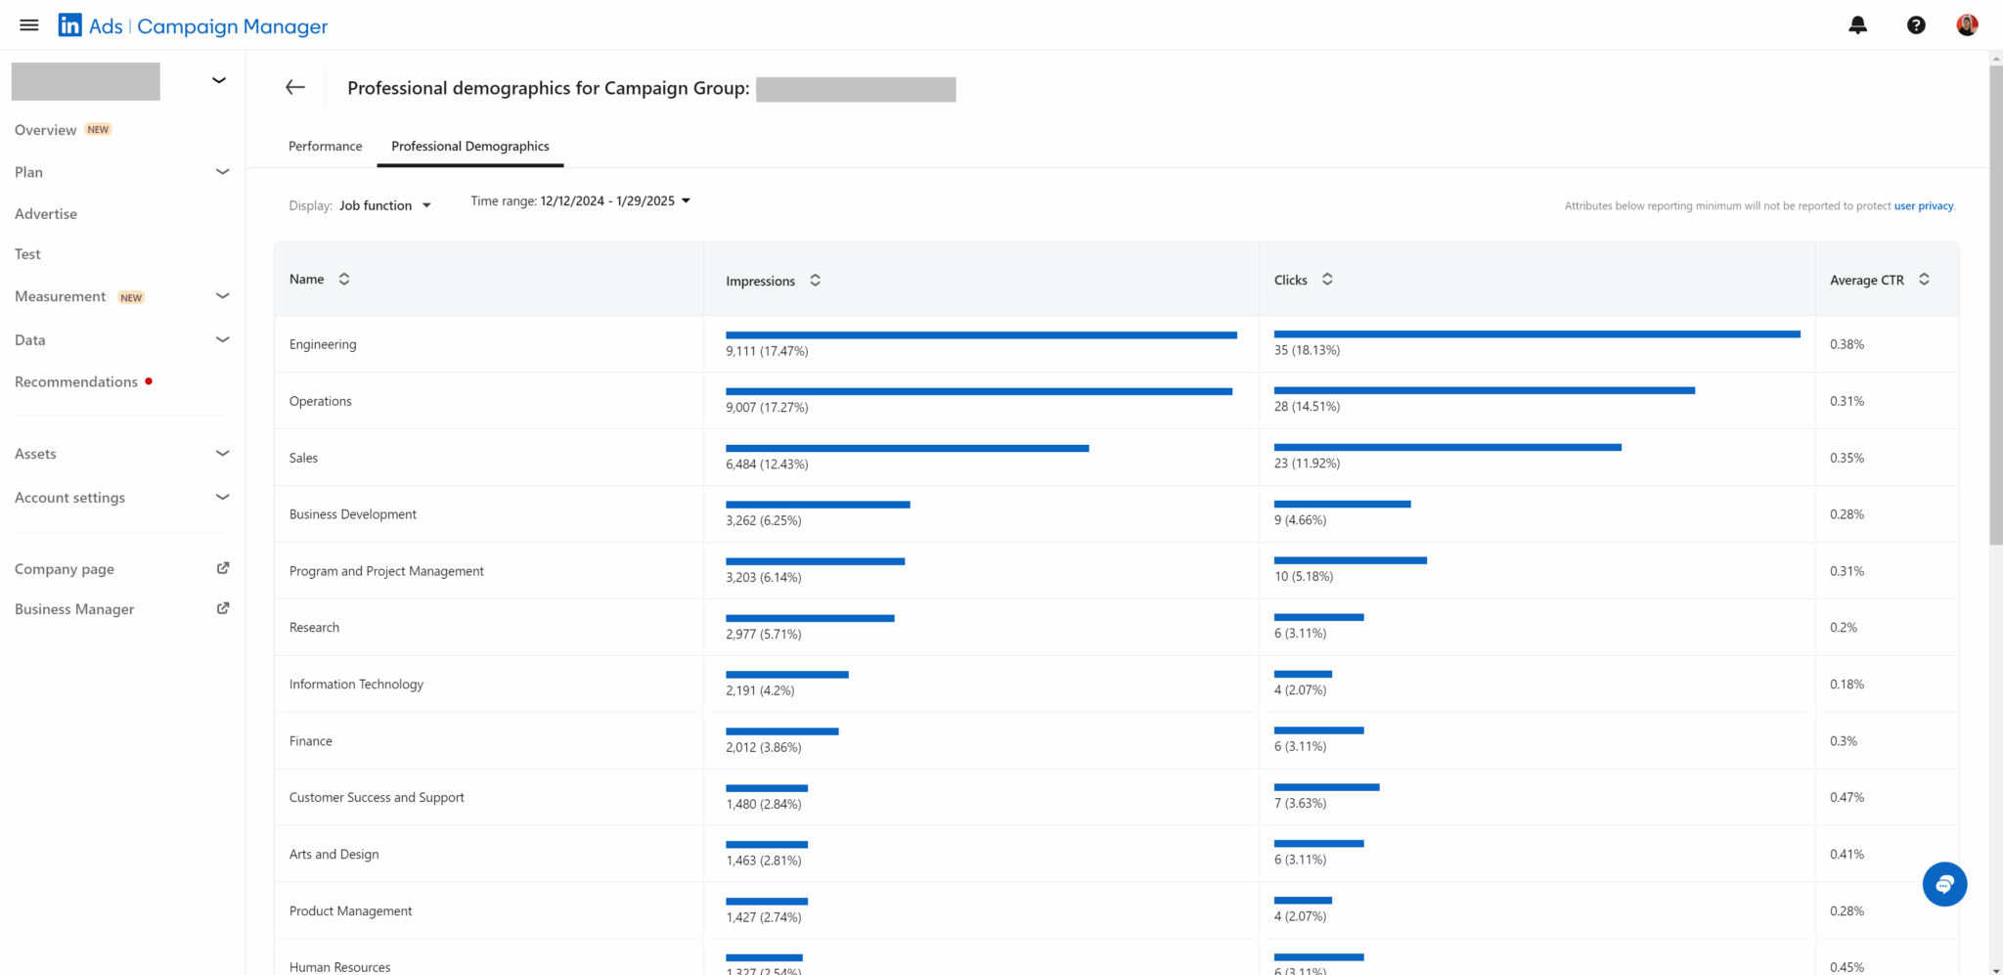Click the 3,262 (6.25%) impressions value
This screenshot has width=2003, height=975.
(763, 520)
